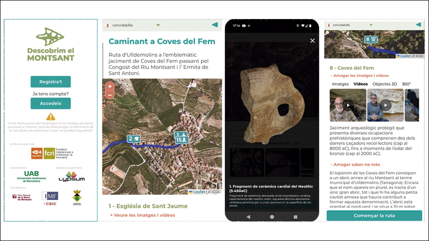Click the Accedeix login button
The height and width of the screenshot is (241, 429).
point(51,103)
